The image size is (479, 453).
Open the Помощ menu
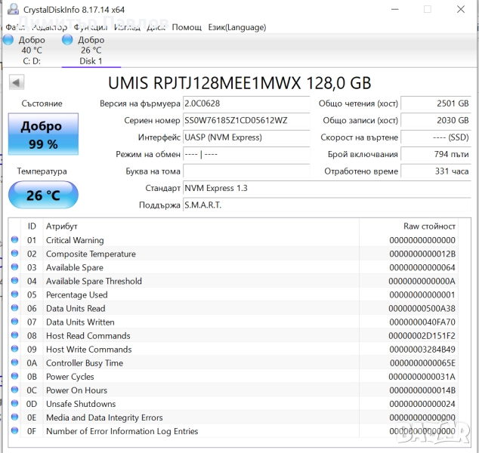[187, 27]
